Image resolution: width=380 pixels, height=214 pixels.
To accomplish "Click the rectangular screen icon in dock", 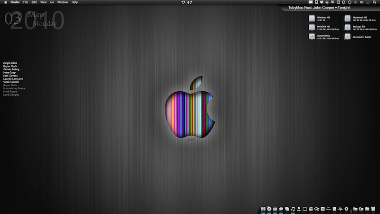I will point(305,209).
